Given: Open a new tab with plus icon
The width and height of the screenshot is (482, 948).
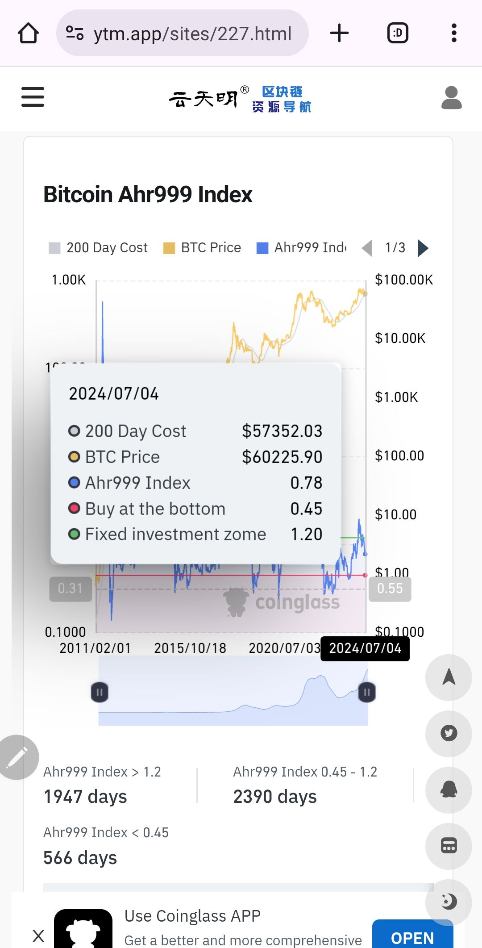Looking at the screenshot, I should click(x=339, y=33).
